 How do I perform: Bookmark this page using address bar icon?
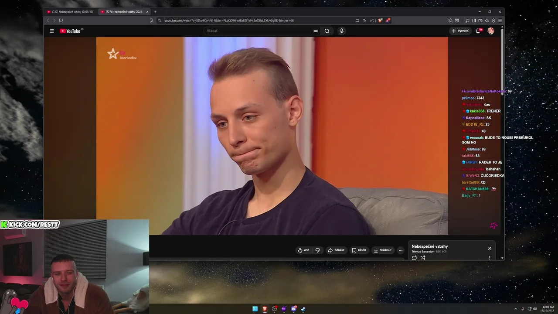tap(151, 20)
